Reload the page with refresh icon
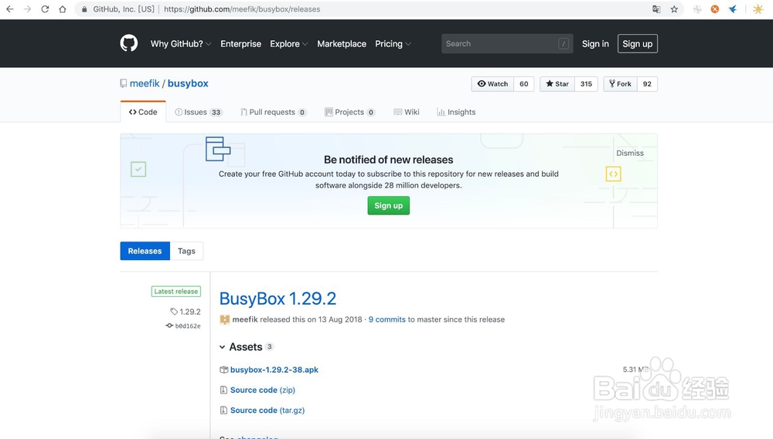The height and width of the screenshot is (439, 773). pos(45,8)
